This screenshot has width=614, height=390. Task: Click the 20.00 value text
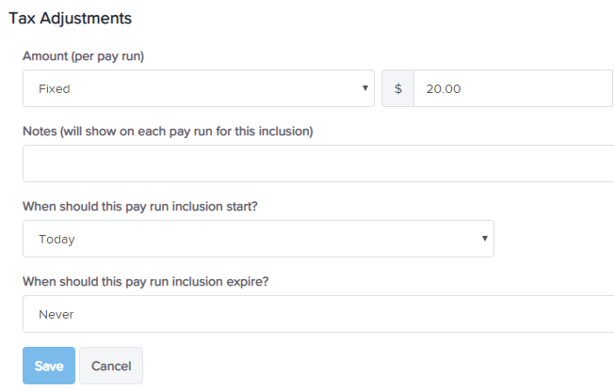click(444, 88)
